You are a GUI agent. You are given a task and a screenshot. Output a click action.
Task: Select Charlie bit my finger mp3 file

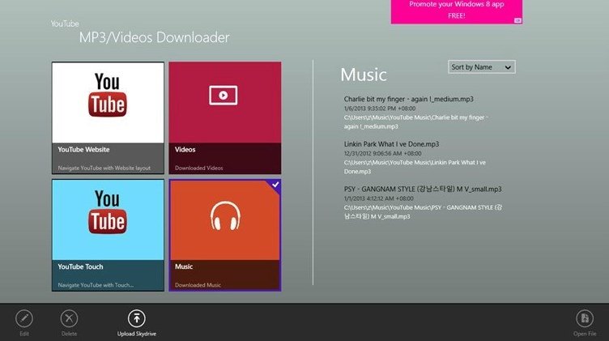click(x=409, y=99)
